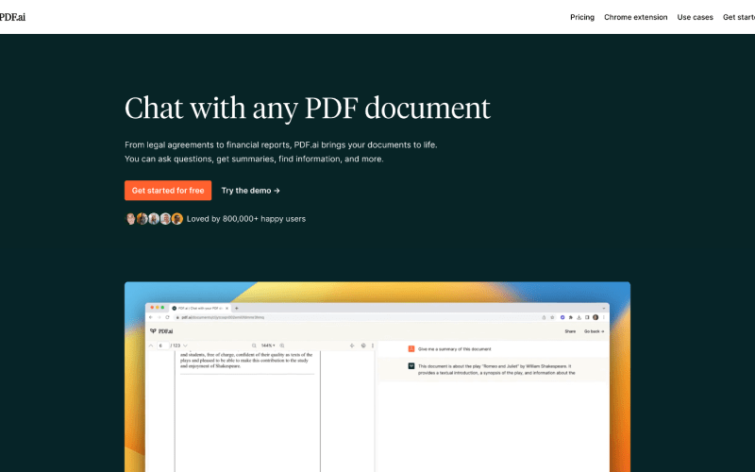Click the zoom out magnifier in the demo viewer
The image size is (755, 472).
point(254,346)
